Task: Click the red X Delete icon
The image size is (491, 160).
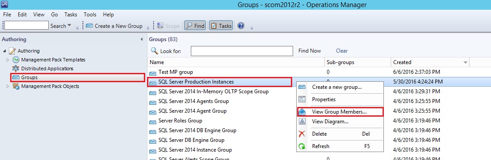Action: tap(302, 134)
